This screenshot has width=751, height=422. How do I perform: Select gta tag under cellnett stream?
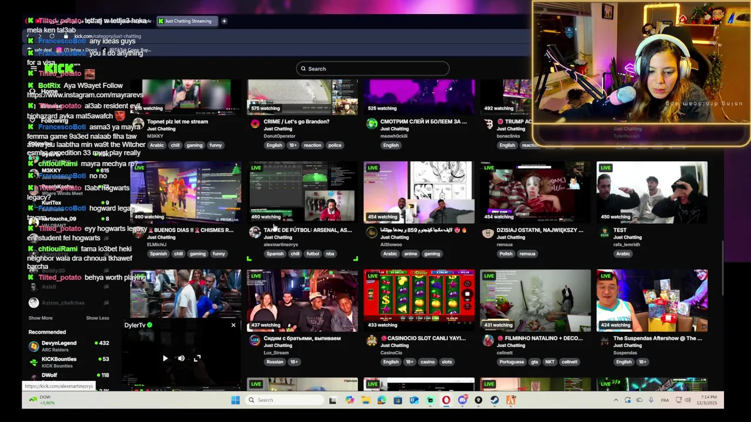click(x=535, y=362)
